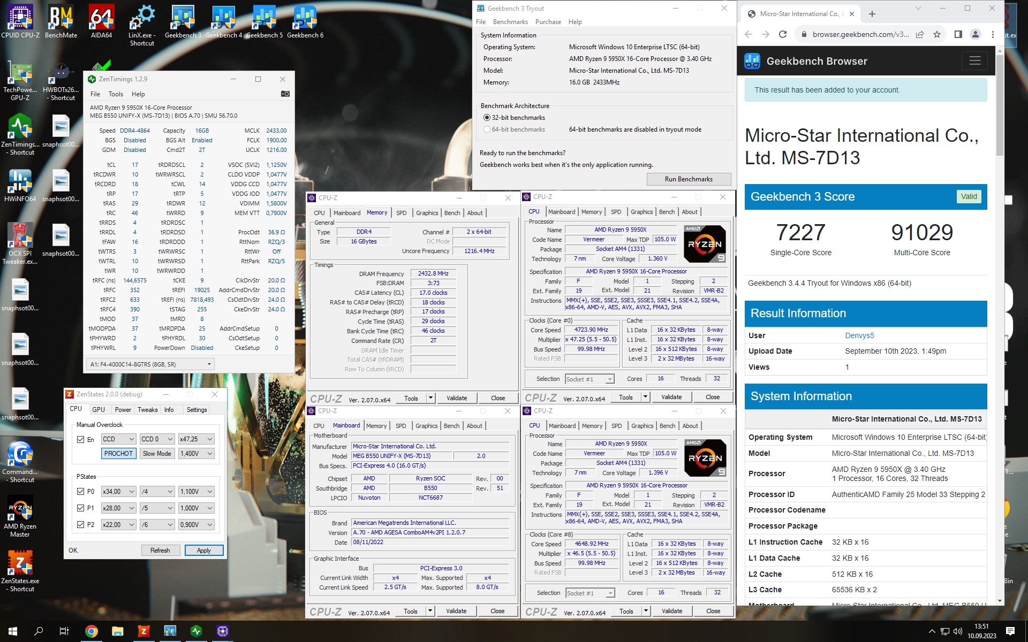Screen dimensions: 1028x642
Task: Reload the Geekbench browser page
Action: tap(783, 34)
